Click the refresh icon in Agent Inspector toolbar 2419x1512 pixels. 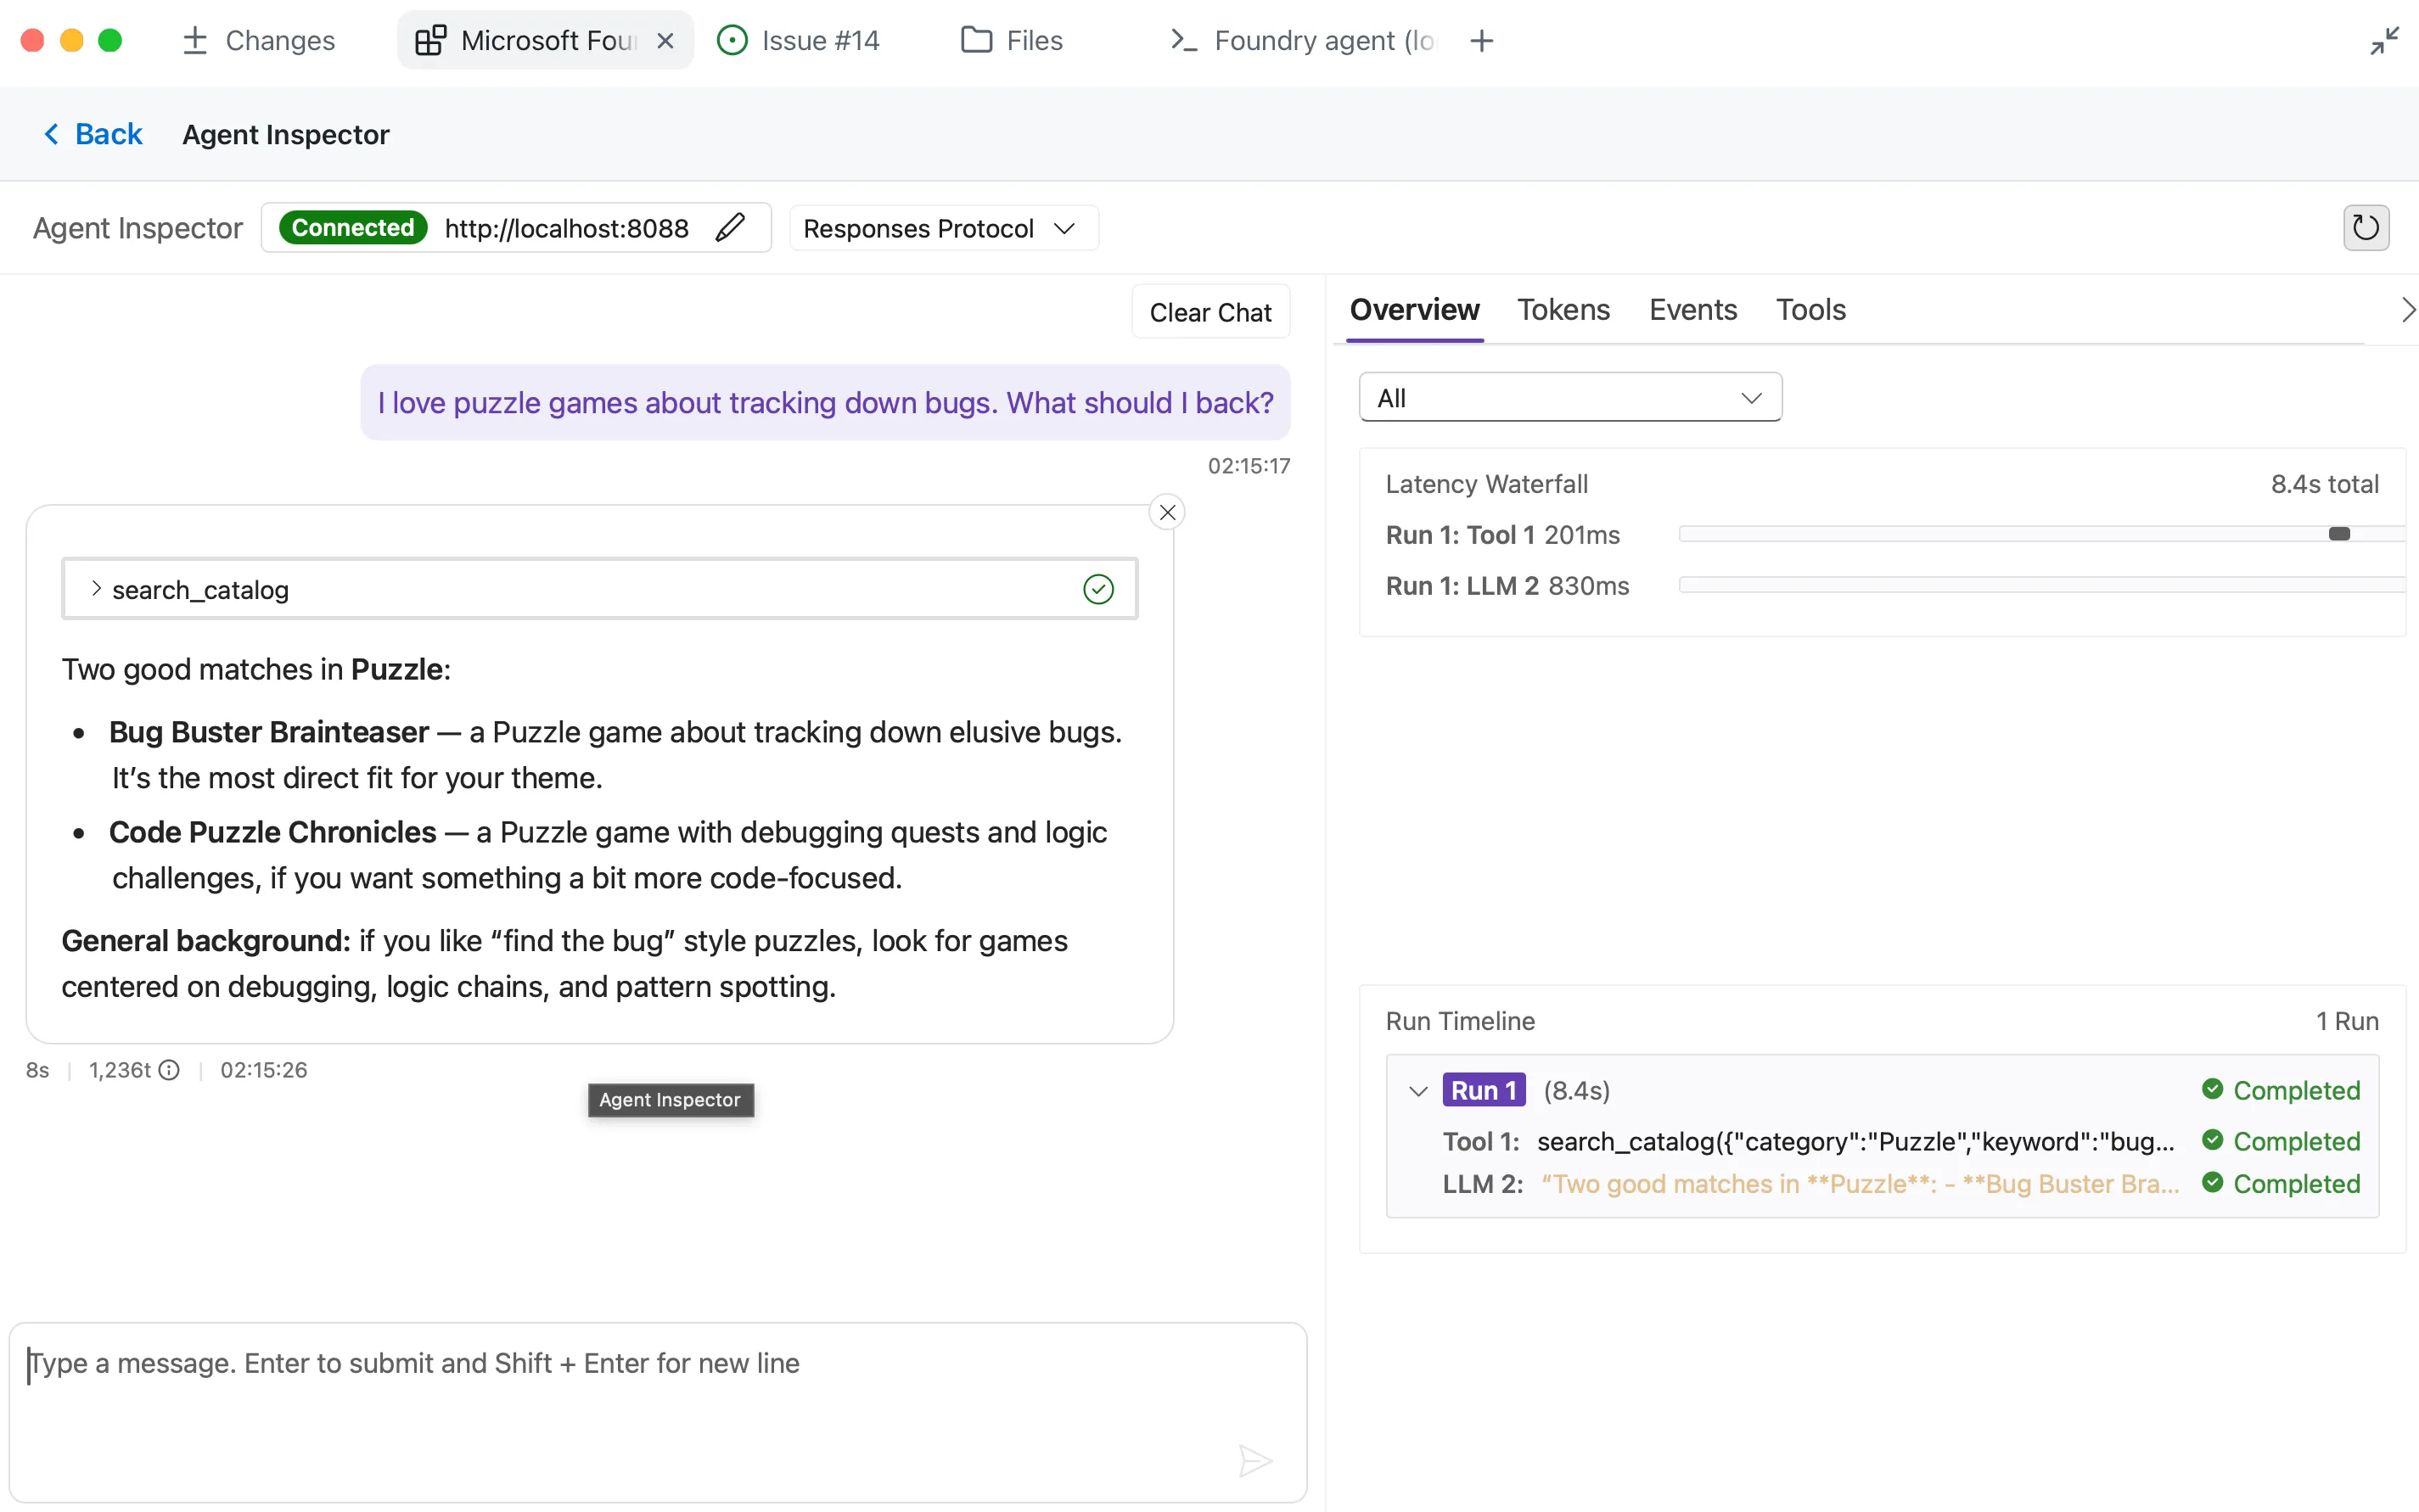(x=2365, y=228)
